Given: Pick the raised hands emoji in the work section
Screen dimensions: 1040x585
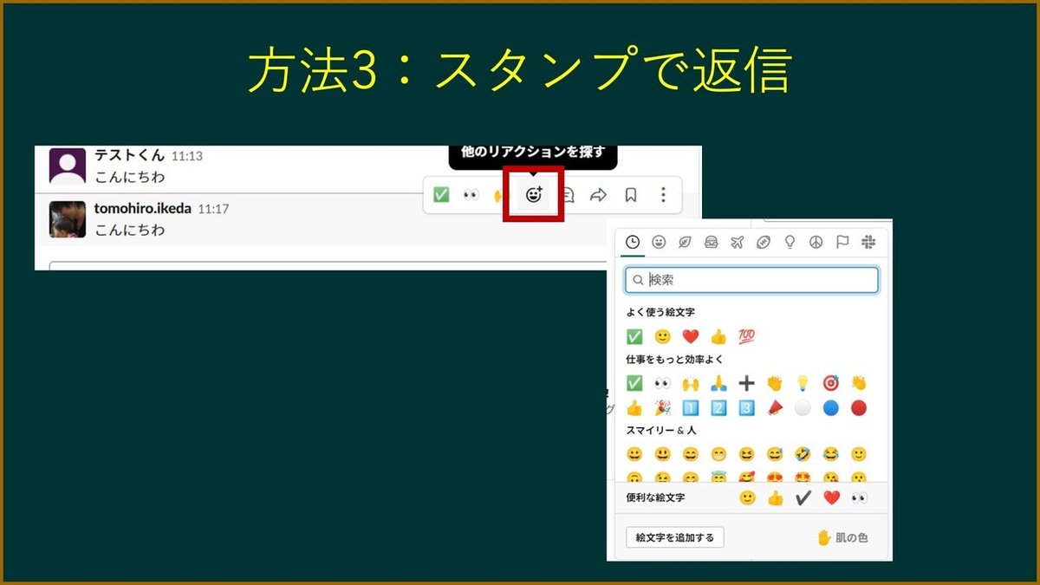Looking at the screenshot, I should click(x=690, y=383).
